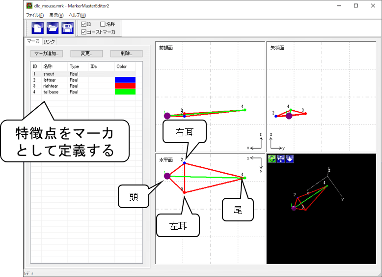Image resolution: width=382 pixels, height=277 pixels.
Task: Click the Type column header
Action: pos(78,66)
